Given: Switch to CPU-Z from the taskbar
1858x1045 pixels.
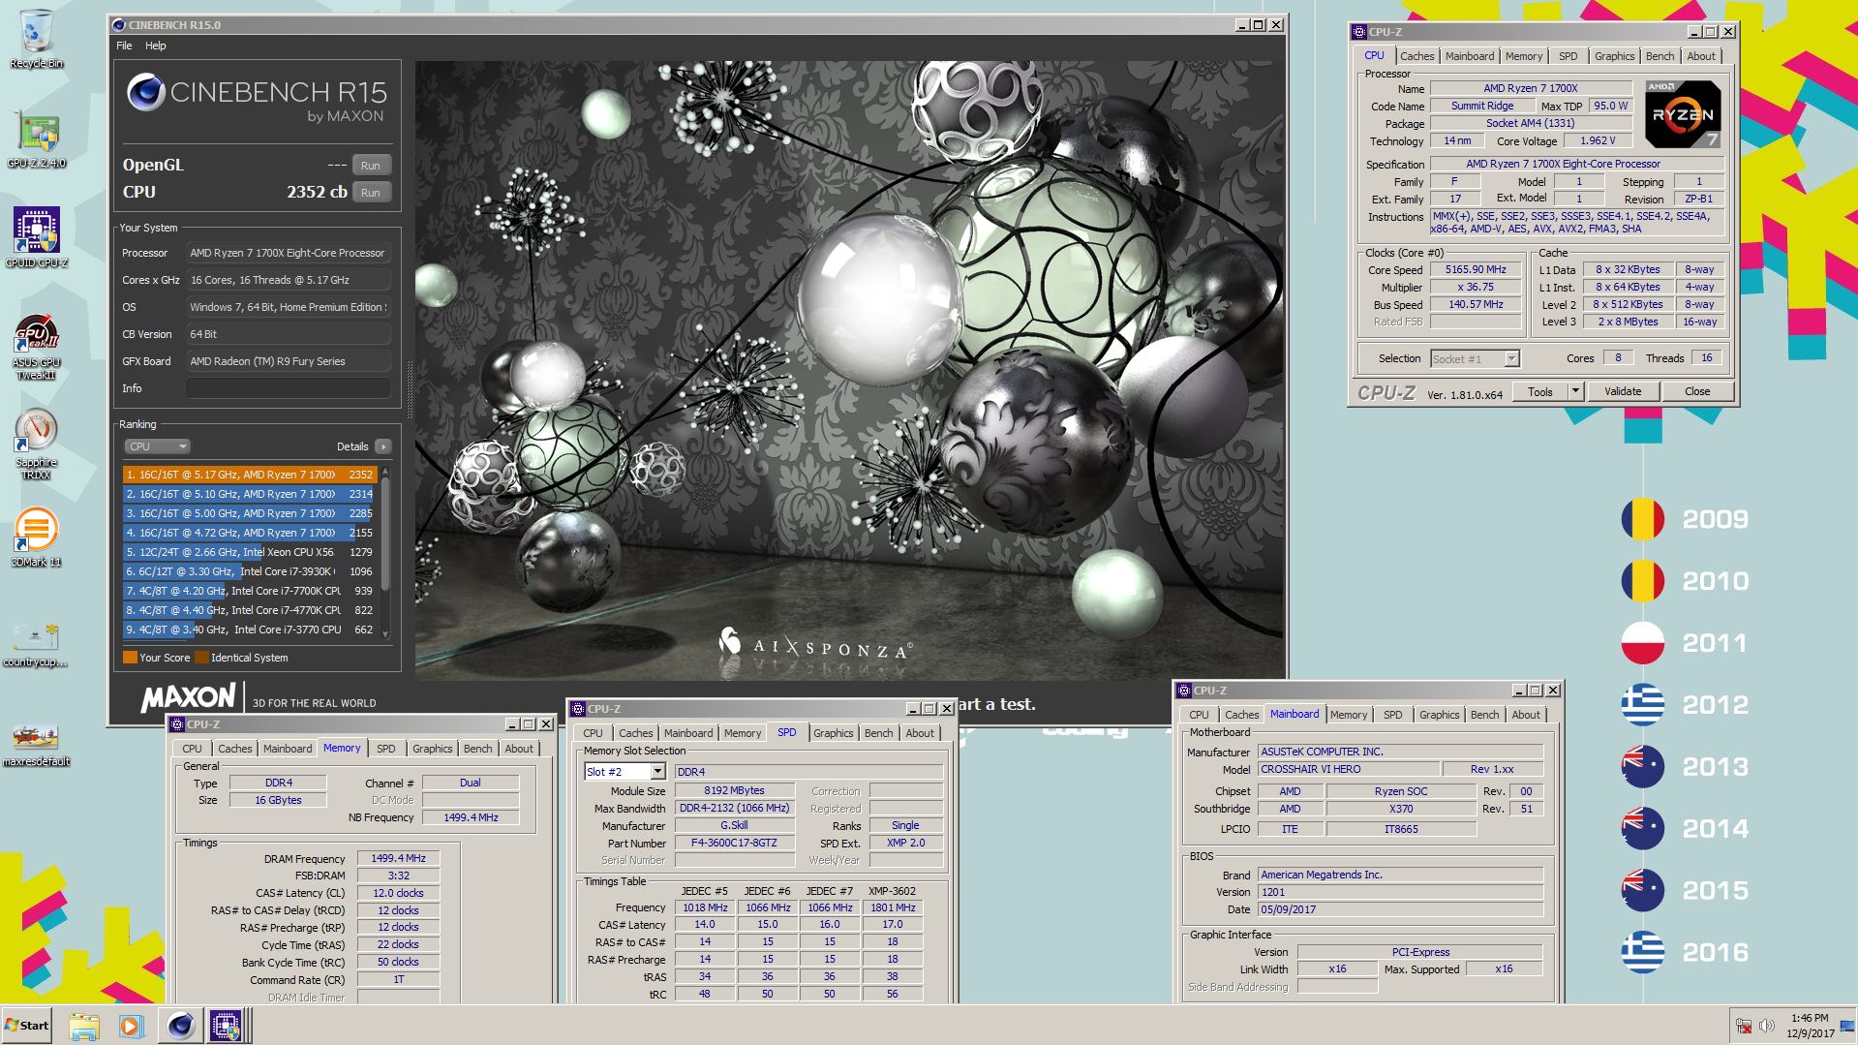Looking at the screenshot, I should (227, 1026).
